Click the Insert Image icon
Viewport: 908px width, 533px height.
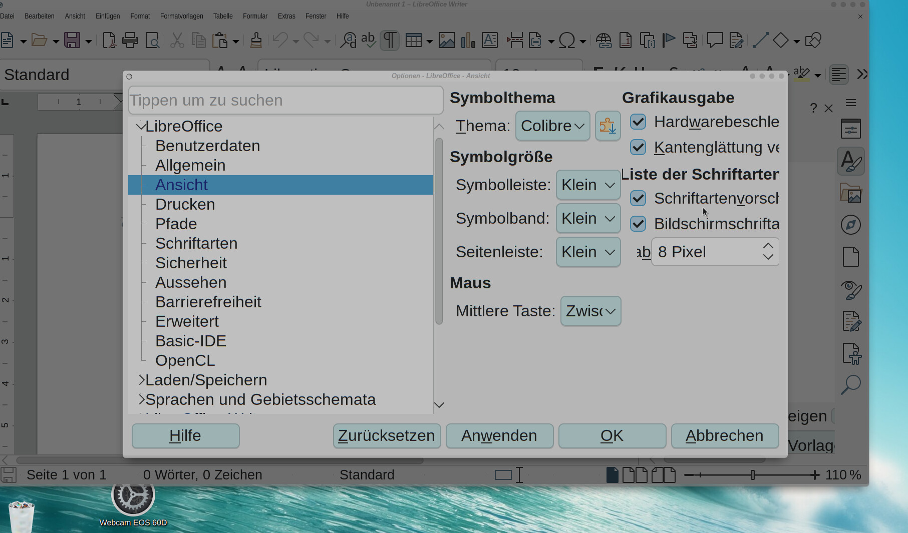[446, 40]
